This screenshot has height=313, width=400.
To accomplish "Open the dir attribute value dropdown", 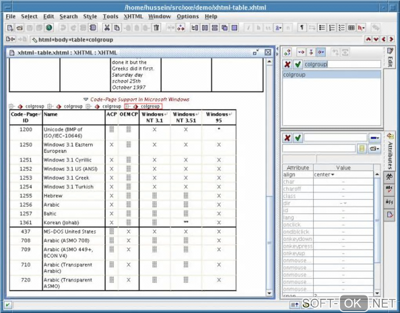I will point(345,203).
